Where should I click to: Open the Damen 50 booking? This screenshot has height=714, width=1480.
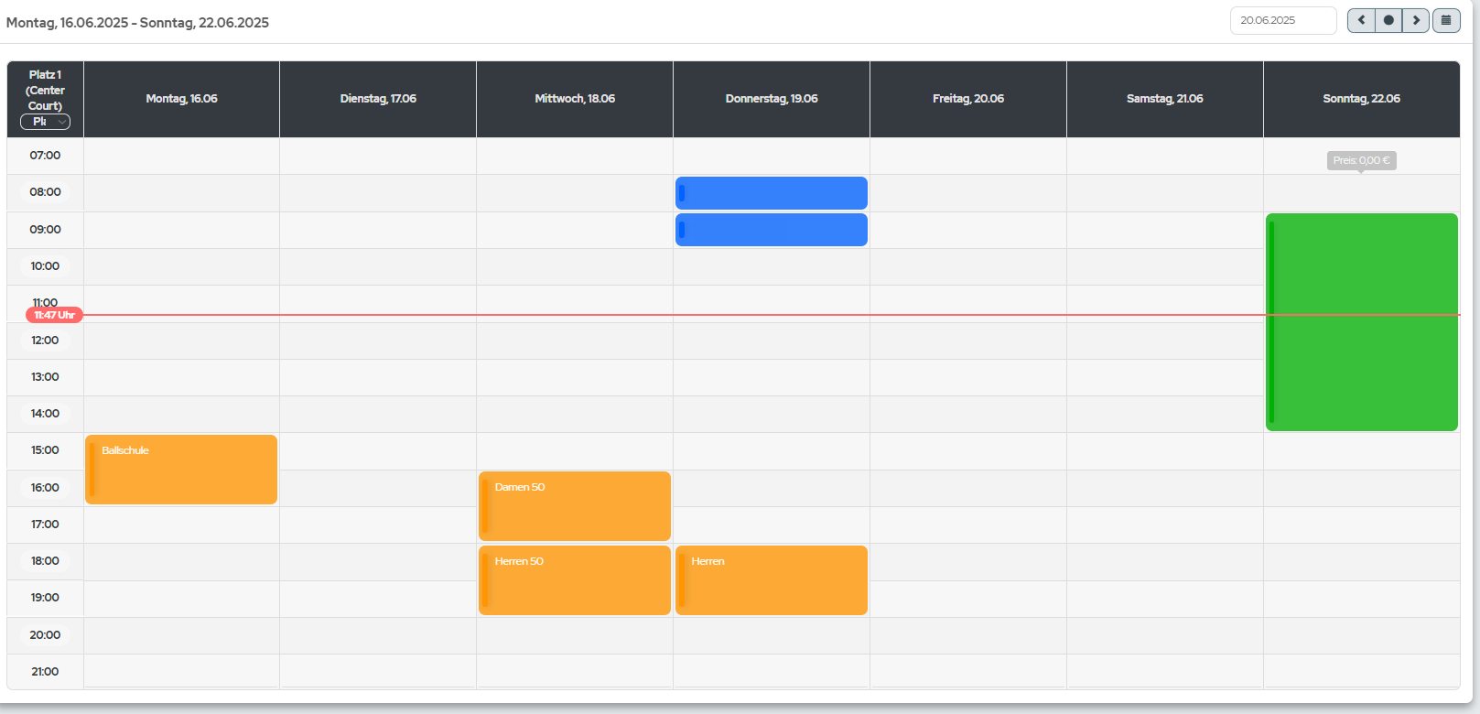[x=575, y=505]
